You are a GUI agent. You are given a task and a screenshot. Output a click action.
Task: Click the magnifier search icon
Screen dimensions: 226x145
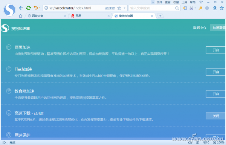point(177,8)
